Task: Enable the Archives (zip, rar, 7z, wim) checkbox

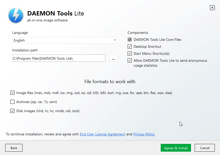Action: click(12, 102)
